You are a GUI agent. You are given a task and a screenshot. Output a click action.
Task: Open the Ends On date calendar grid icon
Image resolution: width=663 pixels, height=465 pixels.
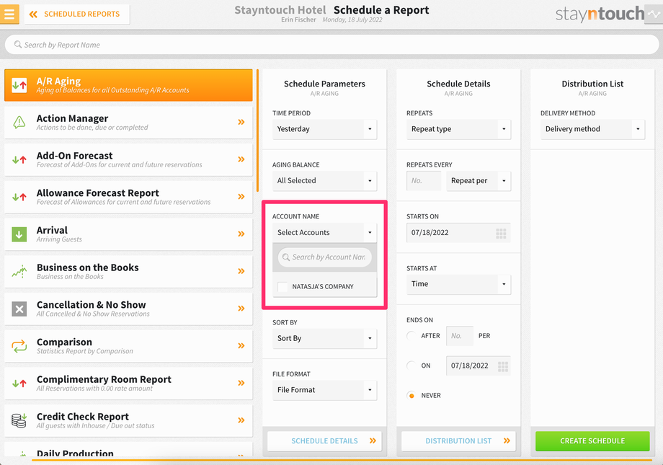(503, 366)
